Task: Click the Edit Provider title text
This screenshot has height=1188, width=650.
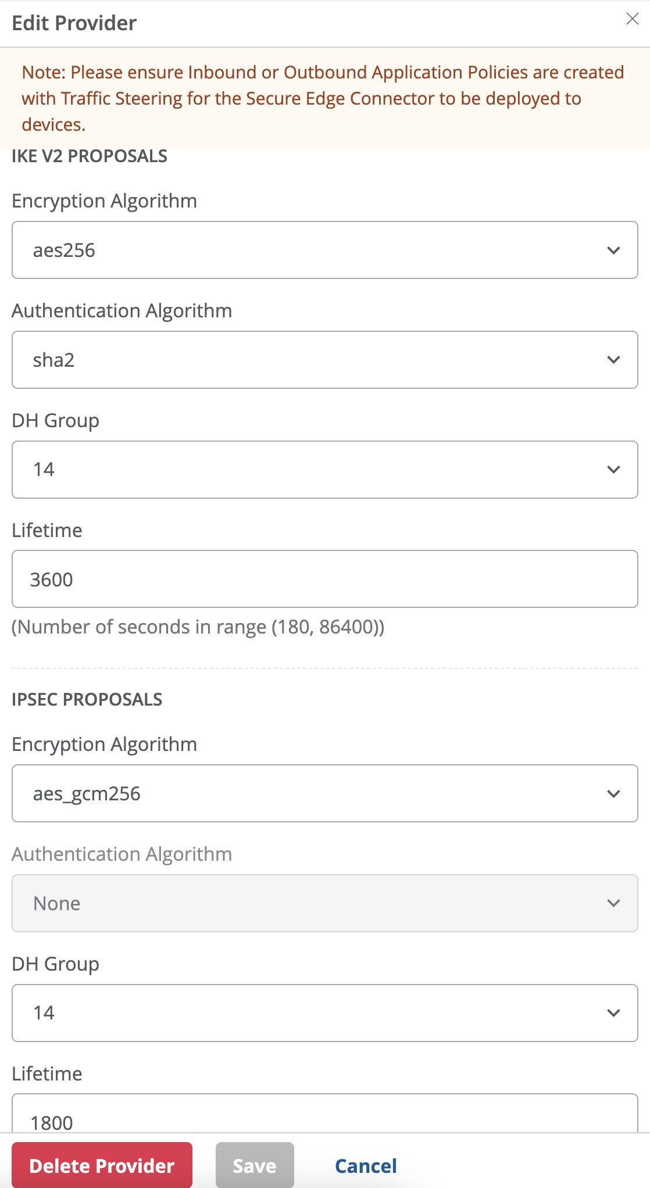Action: coord(74,23)
